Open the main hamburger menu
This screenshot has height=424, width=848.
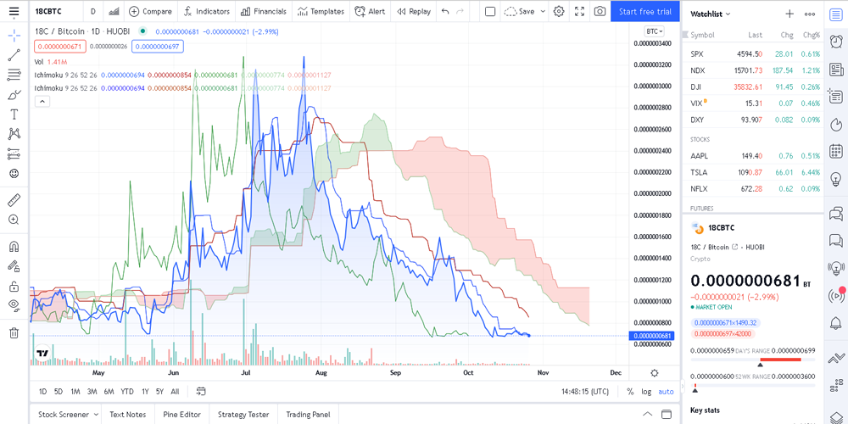coord(14,11)
